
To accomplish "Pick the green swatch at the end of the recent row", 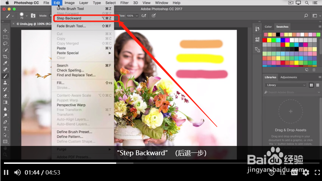I will [x=318, y=34].
